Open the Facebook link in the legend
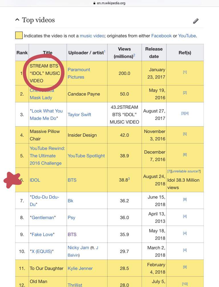Image resolution: width=219 pixels, height=287 pixels. pyautogui.click(x=161, y=36)
